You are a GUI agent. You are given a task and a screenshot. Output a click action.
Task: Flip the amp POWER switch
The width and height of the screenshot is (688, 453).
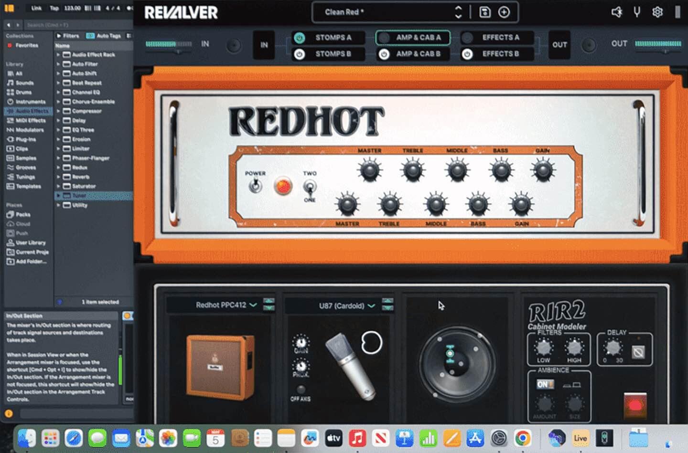click(x=256, y=185)
